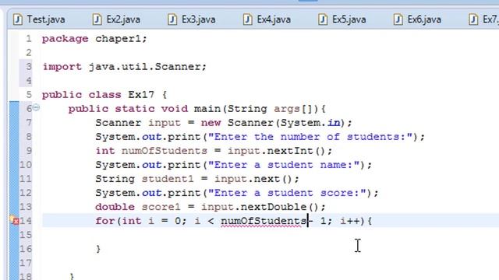Click the string "Enter a student name:"

(284, 165)
